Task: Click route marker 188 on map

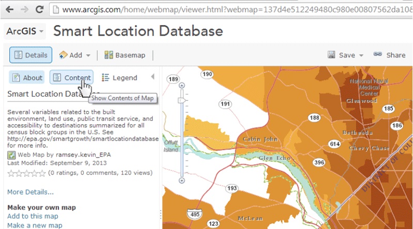Action: coord(314,118)
